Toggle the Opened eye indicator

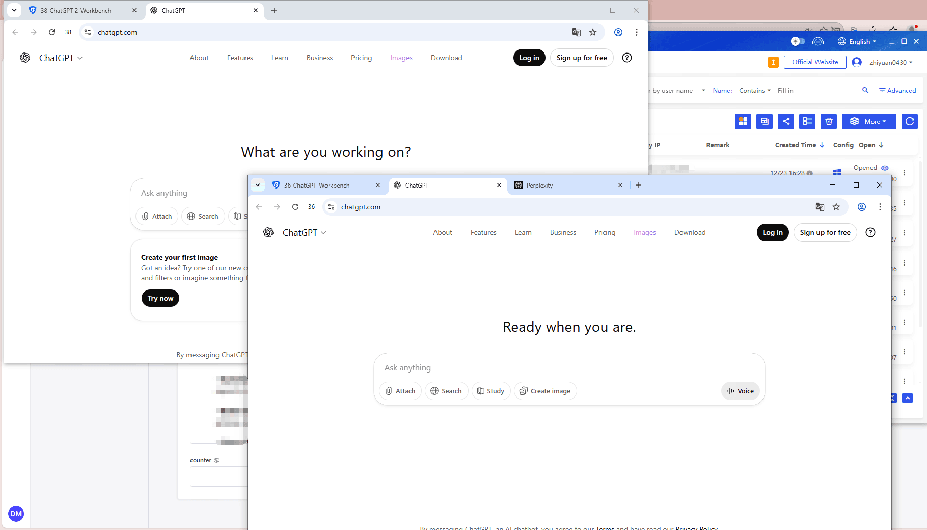[885, 168]
